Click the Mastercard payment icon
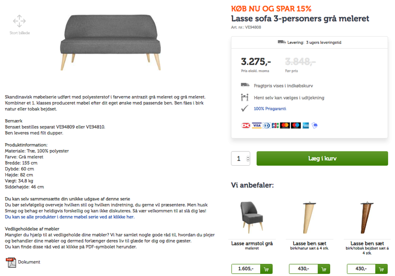This screenshot has height=276, width=395. pos(285,125)
